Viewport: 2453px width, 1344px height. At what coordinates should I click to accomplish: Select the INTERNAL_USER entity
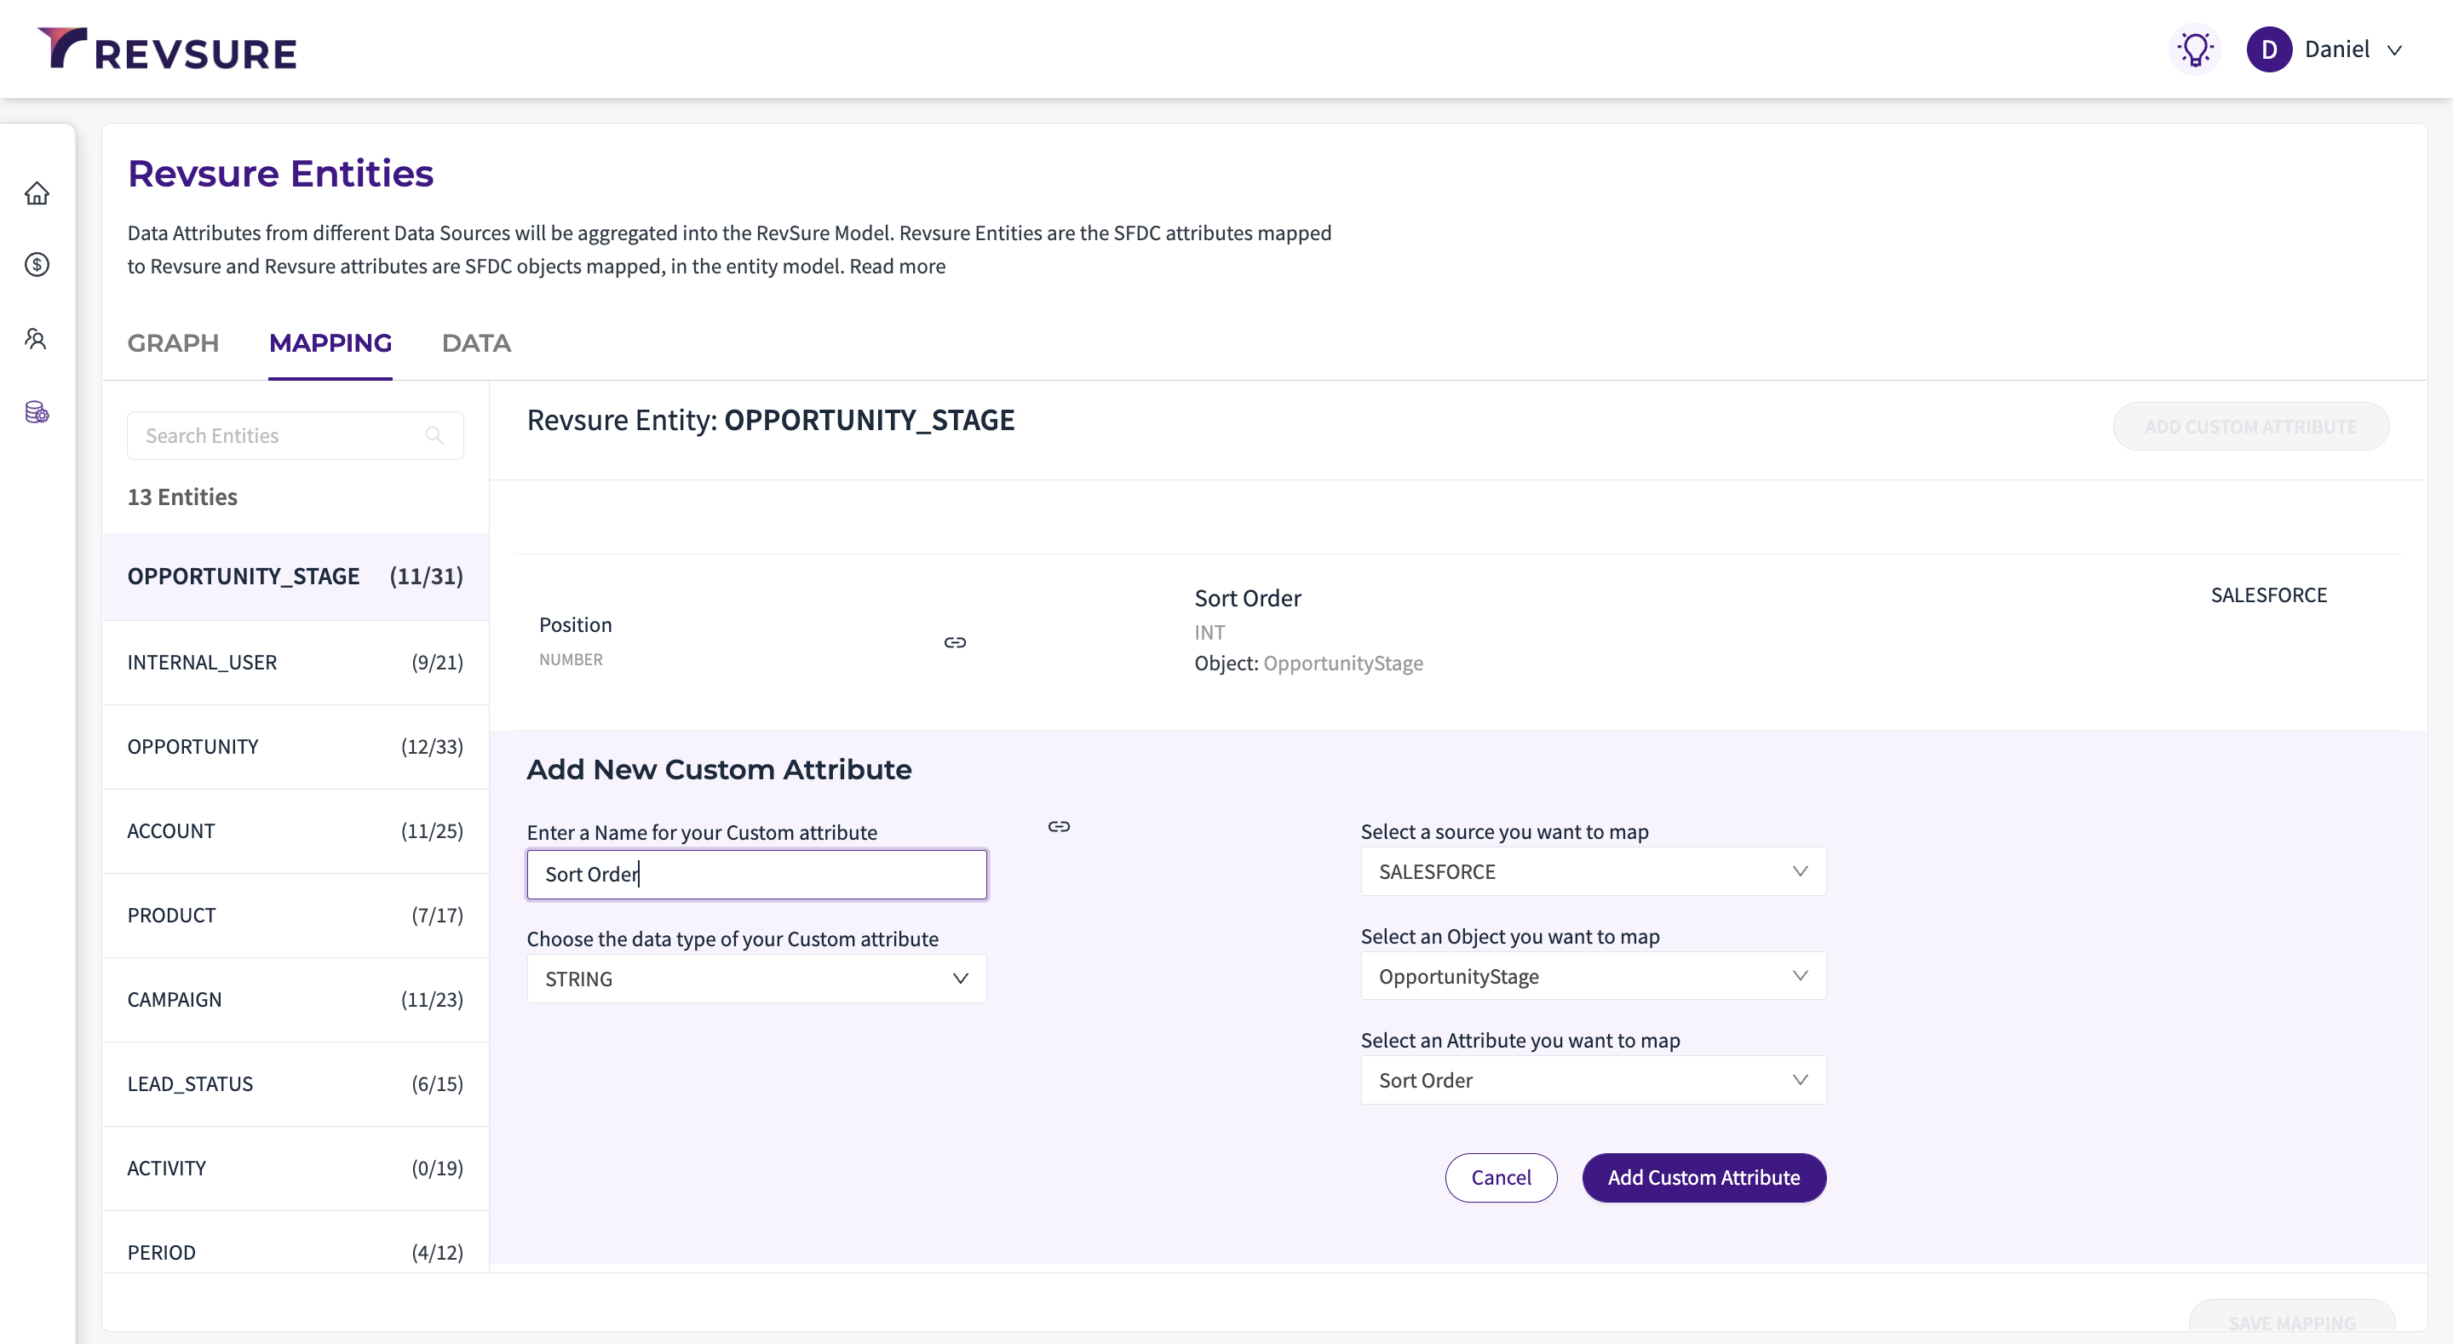click(296, 662)
